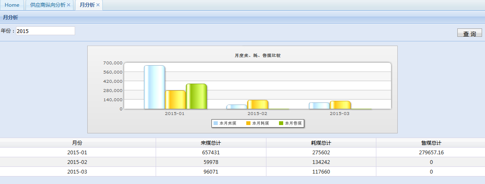
Task: Select the 月分析 tab
Action: [x=87, y=5]
